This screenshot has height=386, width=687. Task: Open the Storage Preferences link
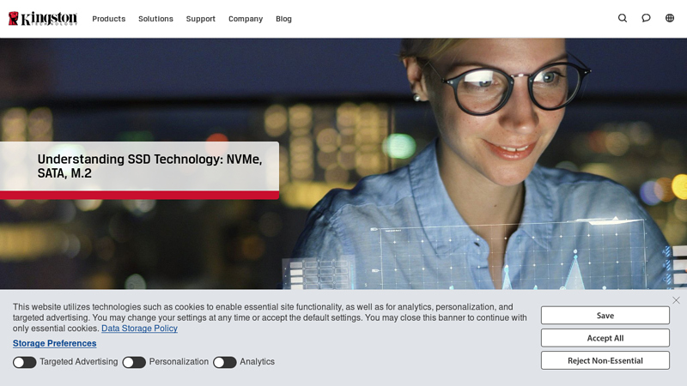[x=54, y=344]
